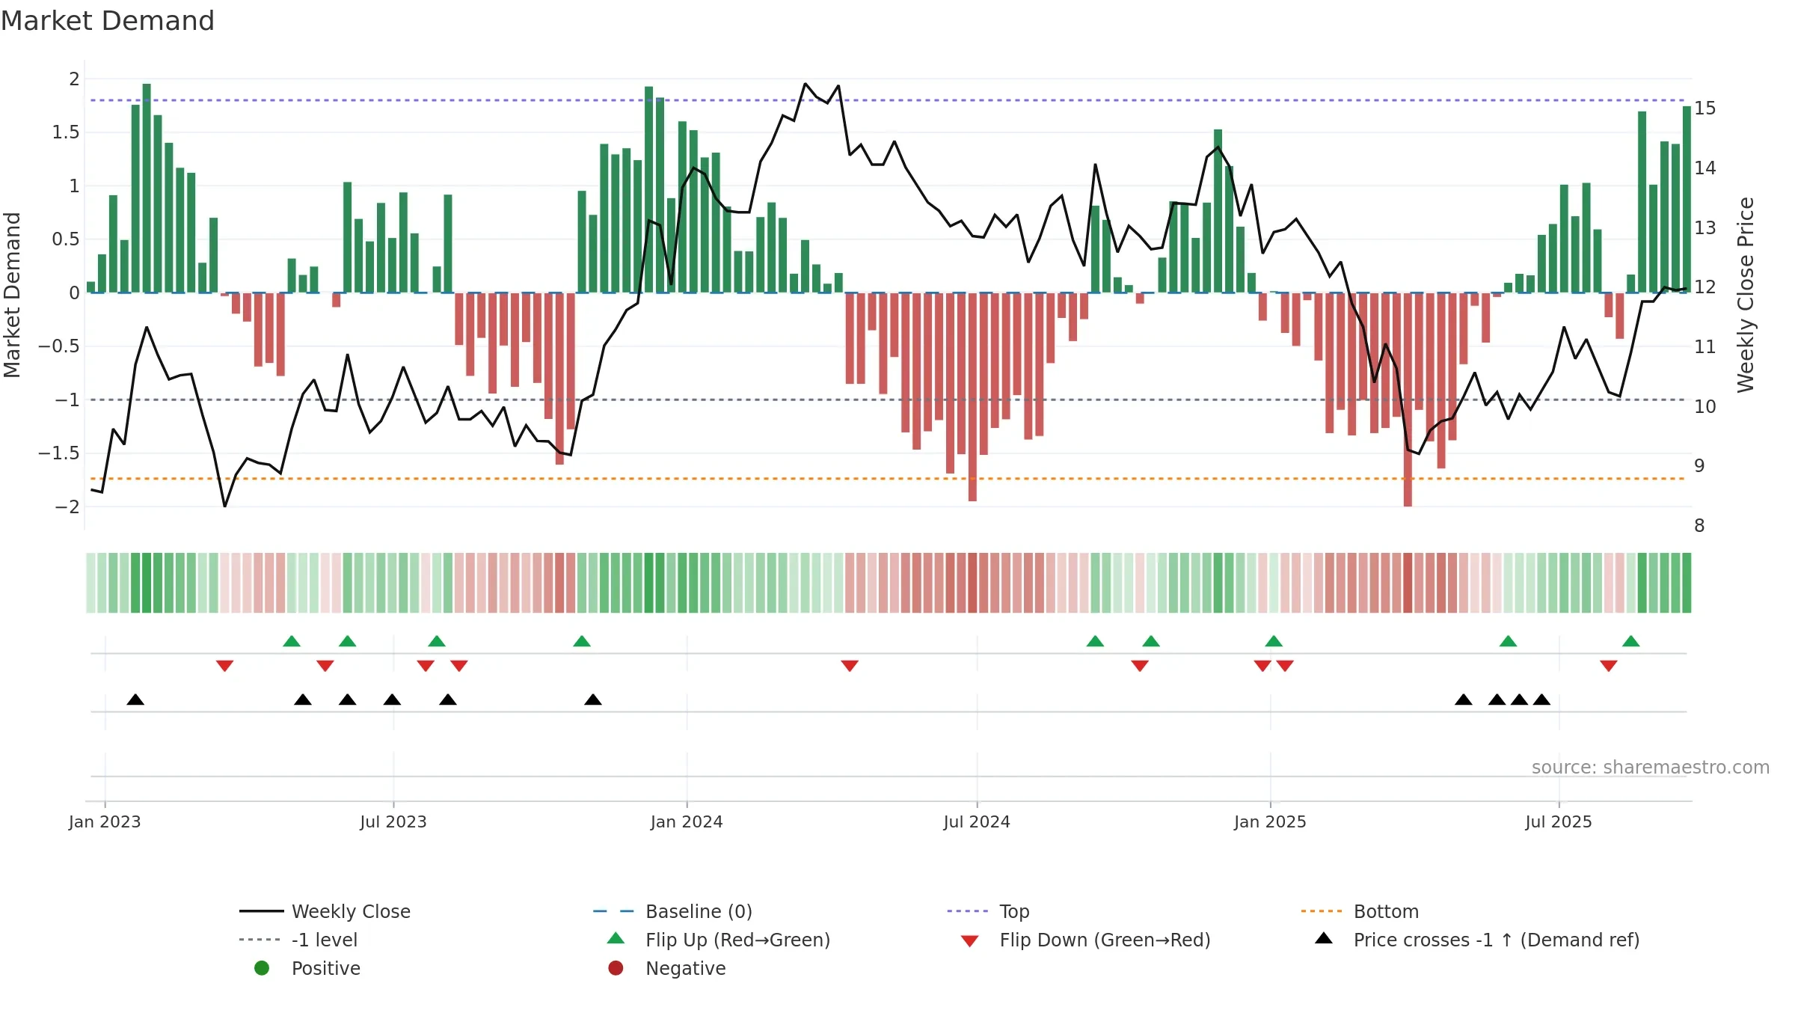
Task: Select the first green Flip Up marker of 2023
Action: (x=292, y=641)
